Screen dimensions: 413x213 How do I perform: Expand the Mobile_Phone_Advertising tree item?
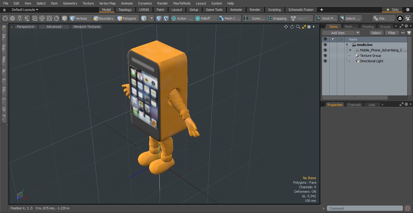[x=350, y=50]
